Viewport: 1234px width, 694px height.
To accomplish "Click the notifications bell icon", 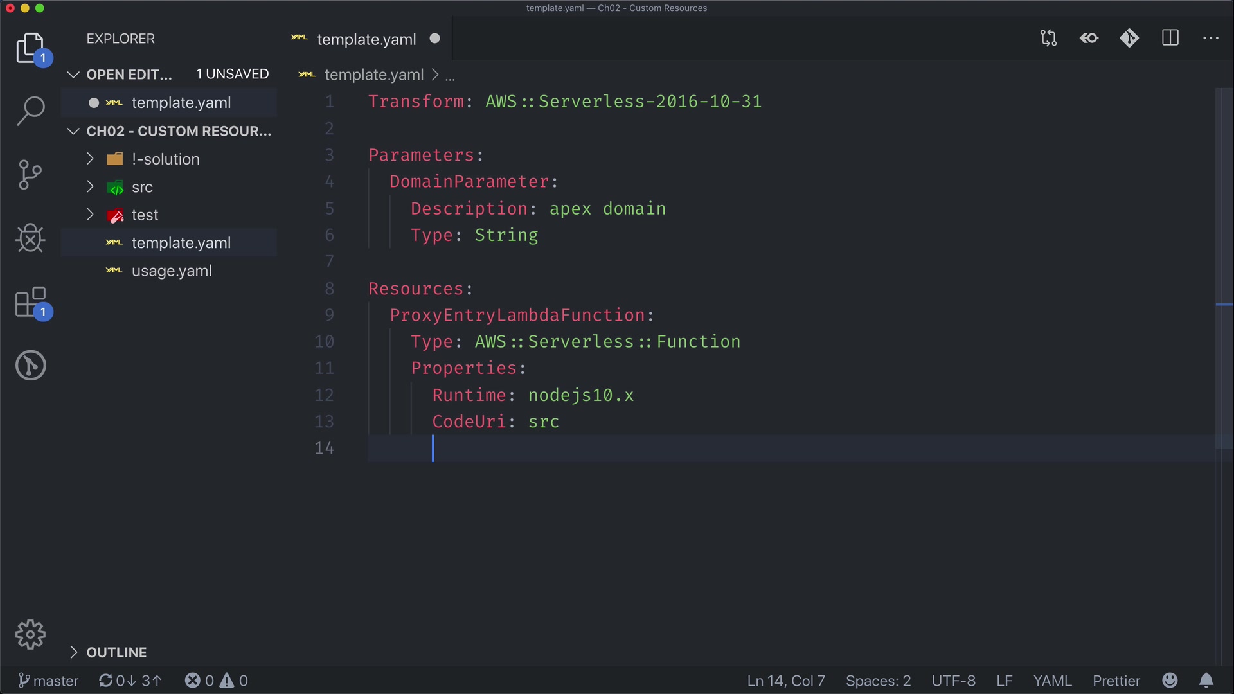I will click(x=1206, y=681).
